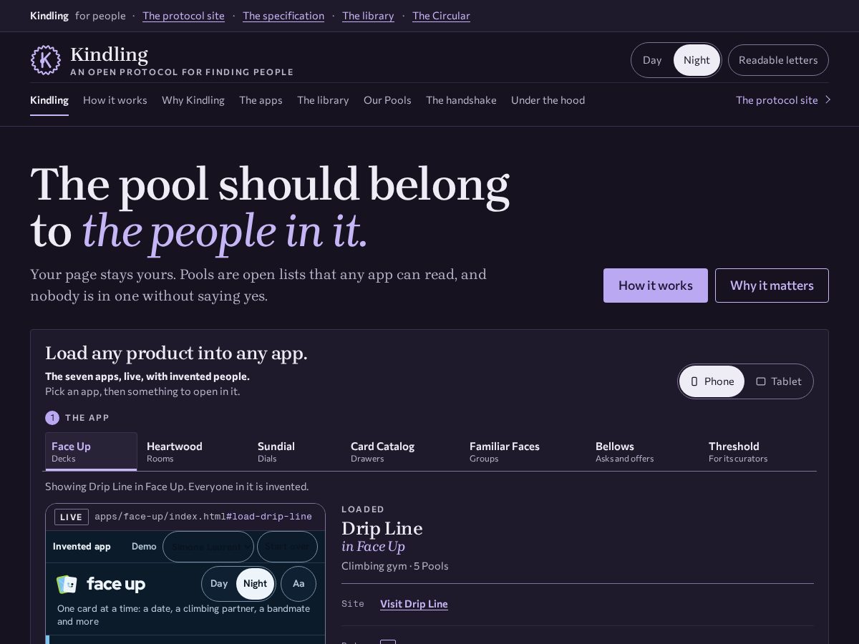
Task: Click the 'Climbing gym · 5 Pools' text
Action: 395,566
